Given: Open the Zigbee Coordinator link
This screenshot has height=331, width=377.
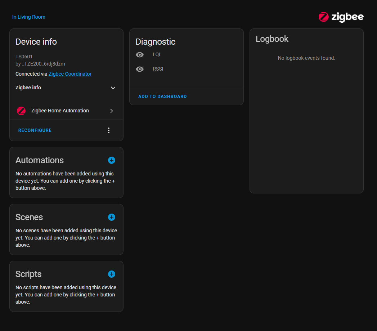Looking at the screenshot, I should pos(70,74).
